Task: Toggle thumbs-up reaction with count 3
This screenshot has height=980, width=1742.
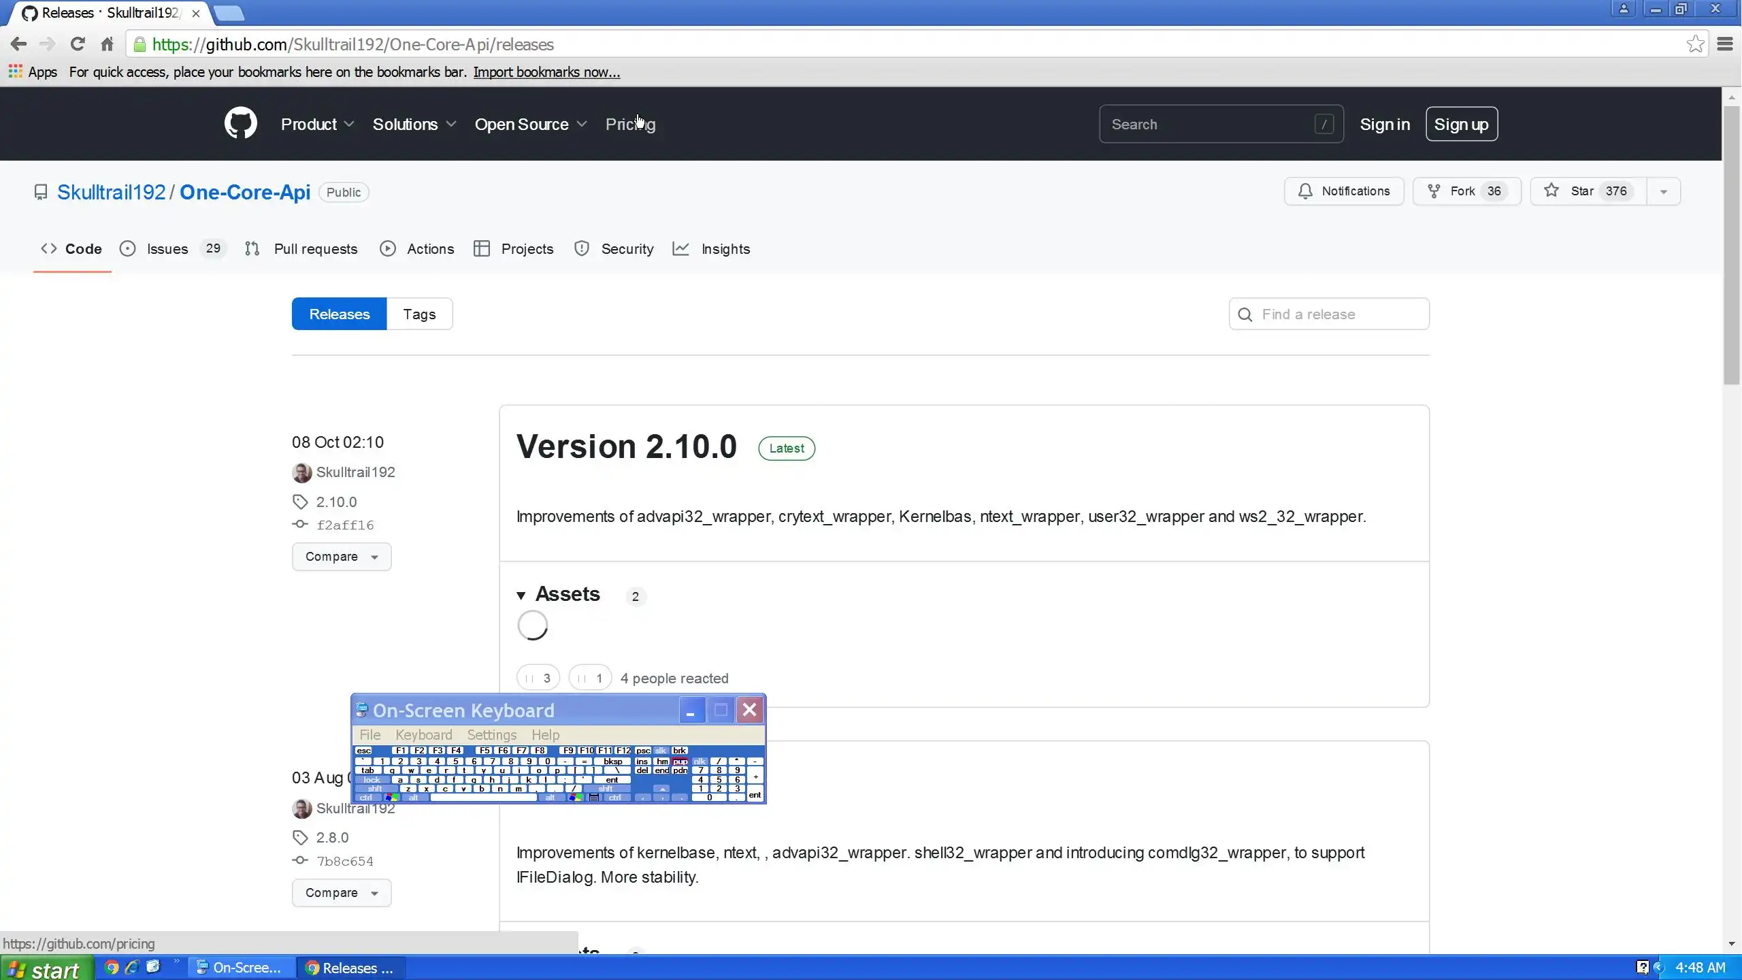Action: (x=538, y=678)
